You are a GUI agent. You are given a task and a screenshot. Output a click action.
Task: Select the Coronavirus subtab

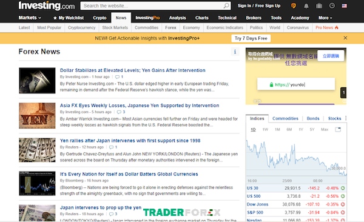pyautogui.click(x=298, y=28)
